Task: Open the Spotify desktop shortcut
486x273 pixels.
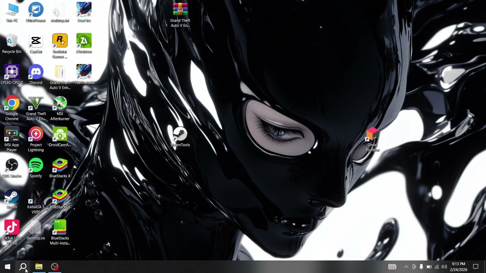Action: pos(36,168)
